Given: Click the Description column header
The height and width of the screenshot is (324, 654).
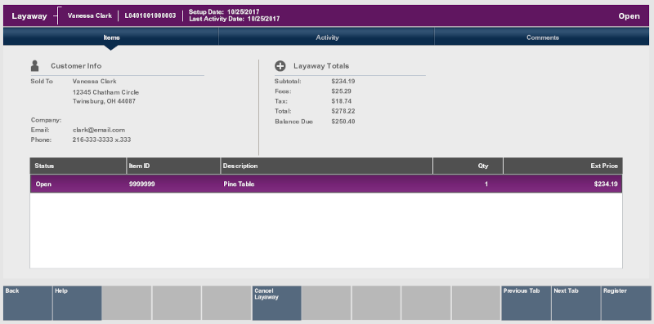Looking at the screenshot, I should 326,166.
